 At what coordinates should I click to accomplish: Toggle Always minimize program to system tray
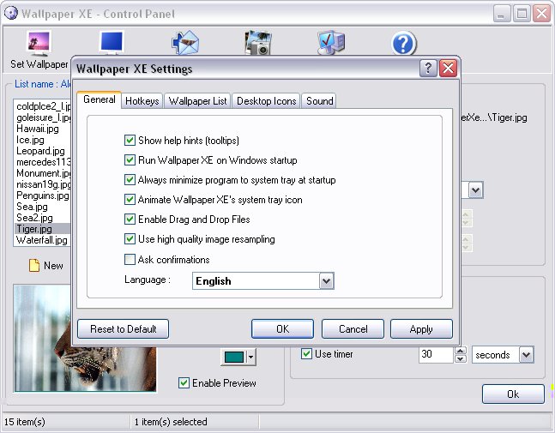tap(130, 180)
